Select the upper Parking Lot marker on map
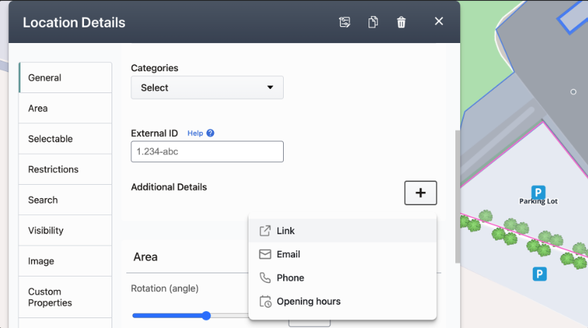 tap(538, 192)
